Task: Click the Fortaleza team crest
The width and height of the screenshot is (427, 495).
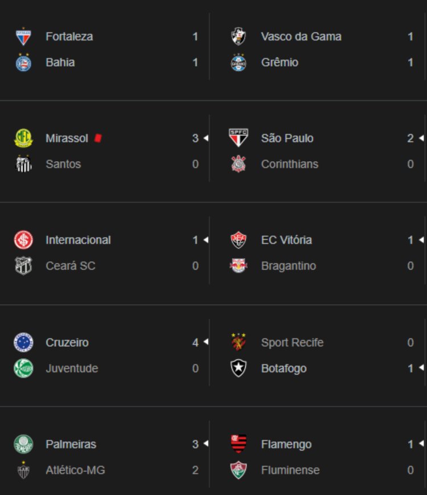Action: 23,37
